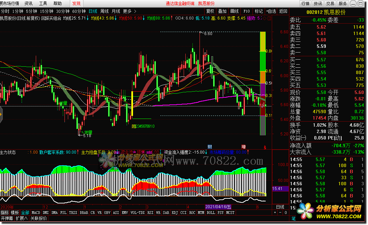
Task: Switch to 分时 intraday view
Action: (5, 11)
